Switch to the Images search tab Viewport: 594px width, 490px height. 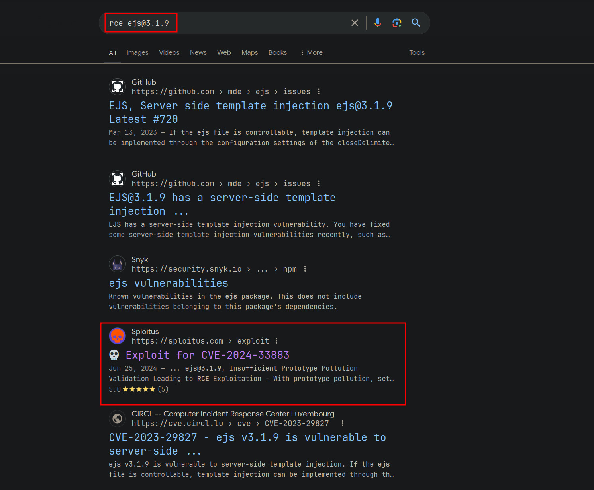coord(137,52)
